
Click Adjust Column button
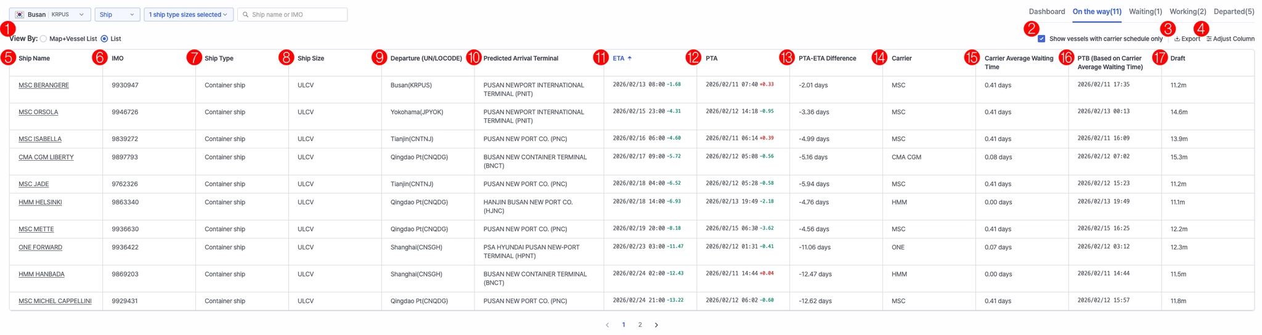point(1230,39)
